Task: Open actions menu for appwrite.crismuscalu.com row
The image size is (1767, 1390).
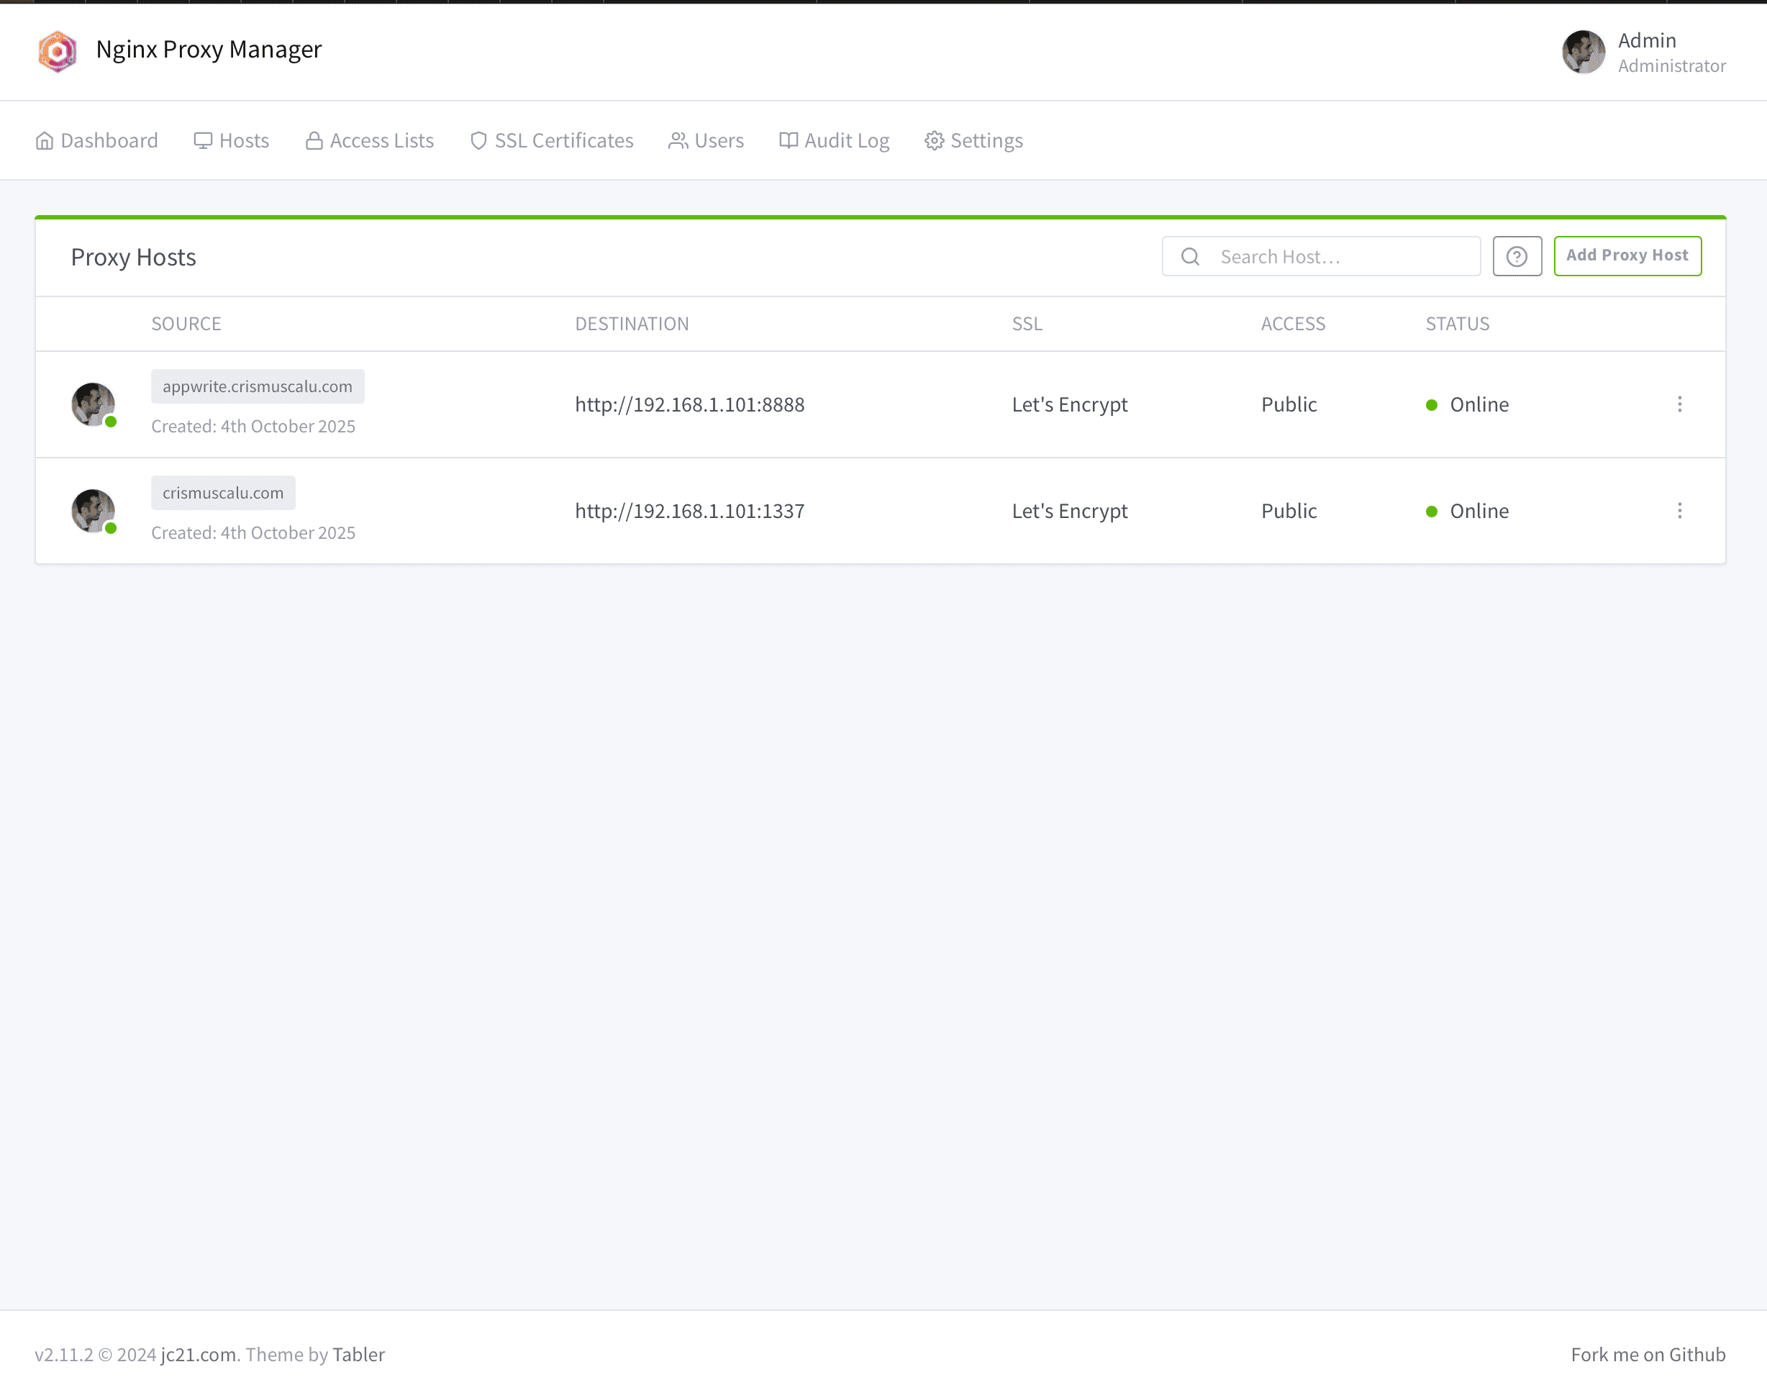Action: (x=1679, y=404)
